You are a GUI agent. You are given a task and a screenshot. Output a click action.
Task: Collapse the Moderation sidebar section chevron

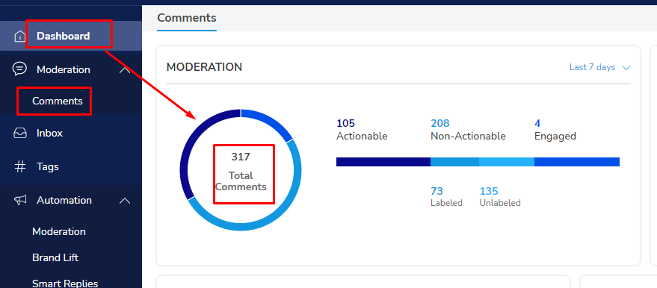tap(125, 70)
